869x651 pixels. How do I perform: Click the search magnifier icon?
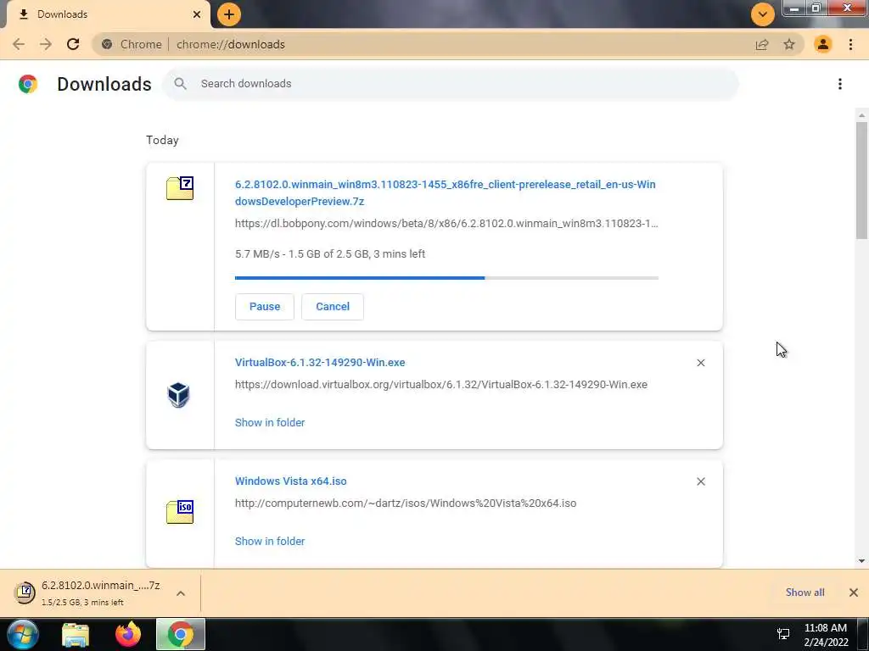(x=180, y=84)
